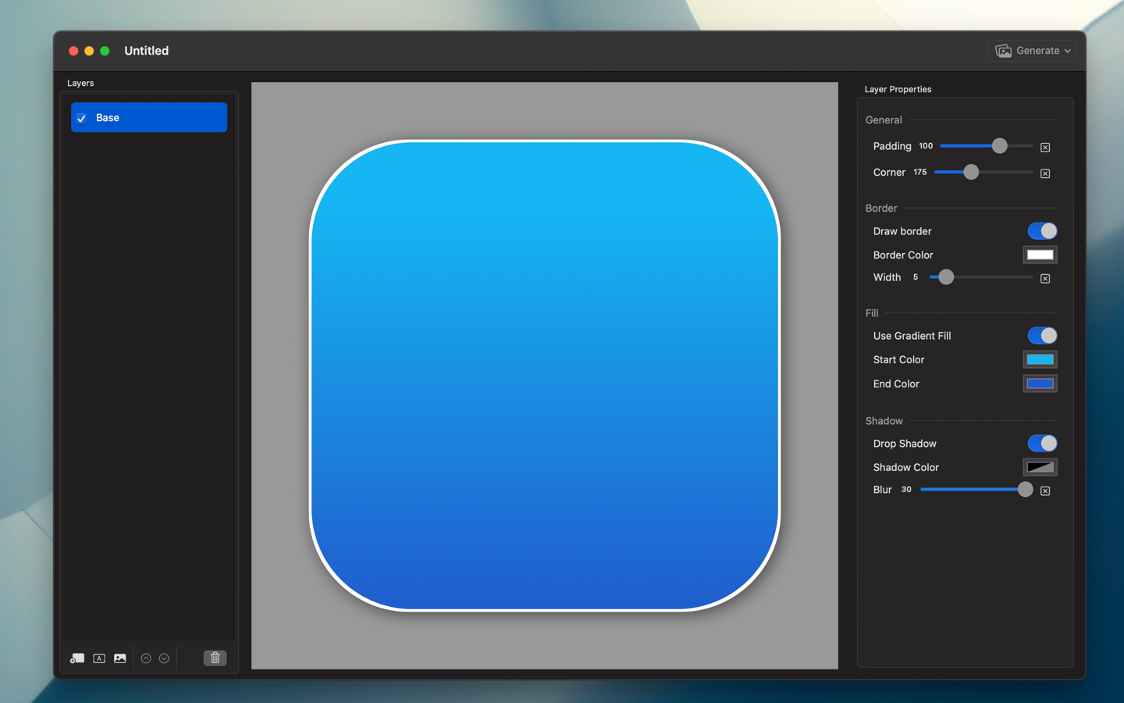Click the blue icon preview on canvas
1124x703 pixels.
(545, 376)
